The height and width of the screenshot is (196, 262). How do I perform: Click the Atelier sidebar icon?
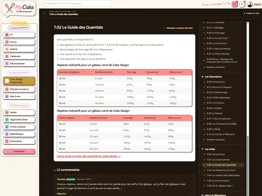tap(7, 113)
